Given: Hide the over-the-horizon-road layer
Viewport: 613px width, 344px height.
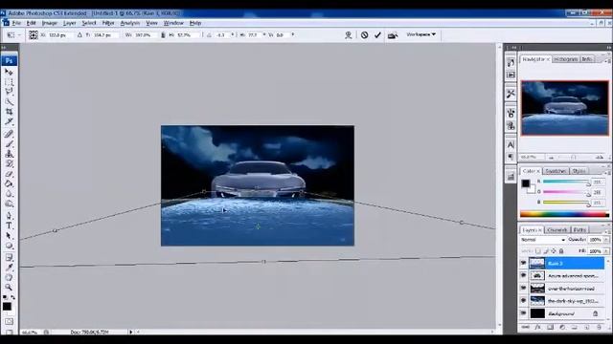Looking at the screenshot, I should coord(523,289).
